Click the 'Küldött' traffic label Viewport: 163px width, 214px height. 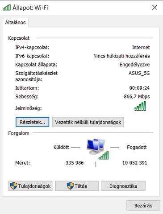click(x=61, y=147)
